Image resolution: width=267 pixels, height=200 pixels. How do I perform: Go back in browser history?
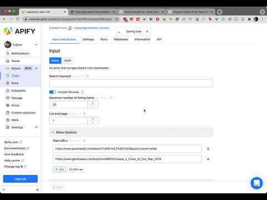[x=4, y=19]
